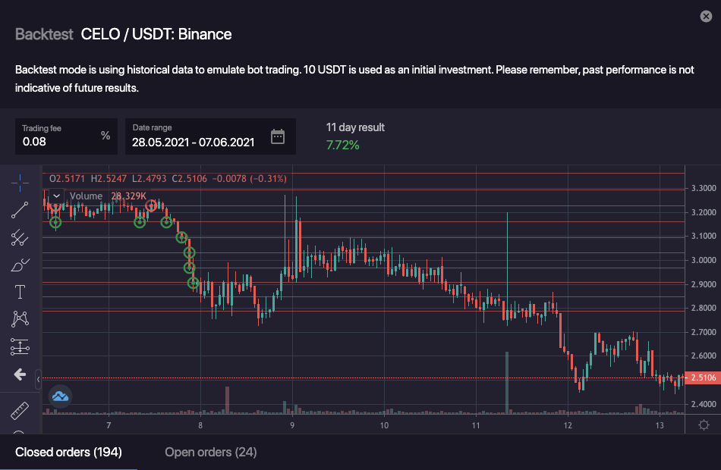Select the trend line drawing tool
The height and width of the screenshot is (470, 721).
coord(20,209)
